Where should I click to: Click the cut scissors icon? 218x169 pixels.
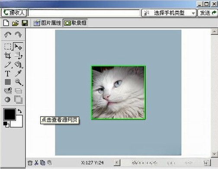tap(36, 162)
